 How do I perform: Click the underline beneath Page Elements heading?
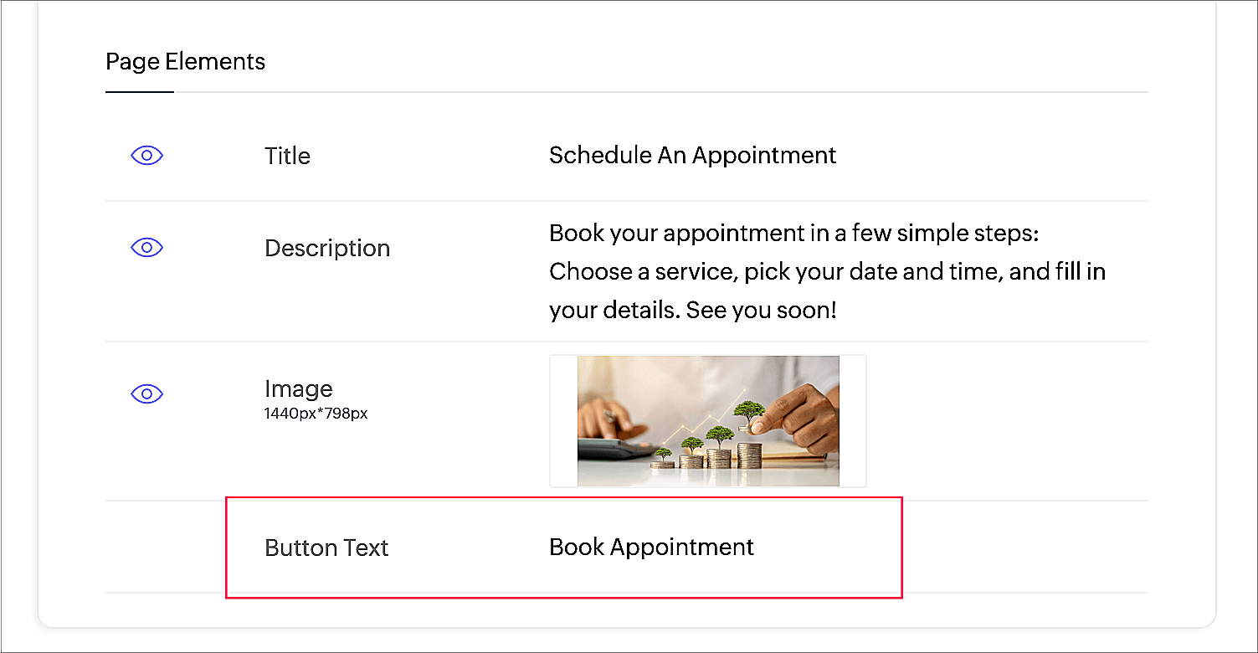click(140, 91)
